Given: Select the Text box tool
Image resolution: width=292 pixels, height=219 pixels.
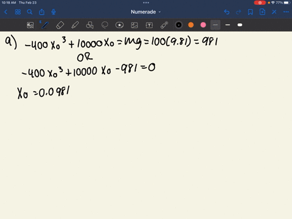Looking at the screenshot, I should tap(149, 25).
